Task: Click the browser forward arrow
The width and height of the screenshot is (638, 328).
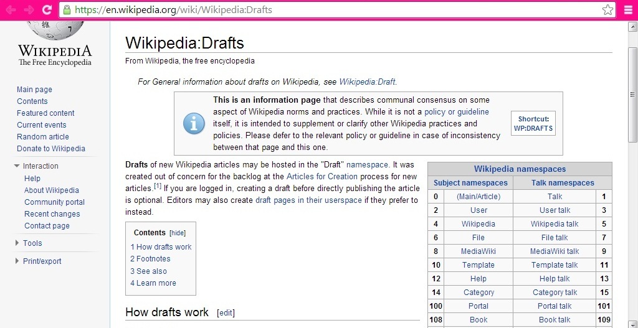Action: (x=29, y=10)
